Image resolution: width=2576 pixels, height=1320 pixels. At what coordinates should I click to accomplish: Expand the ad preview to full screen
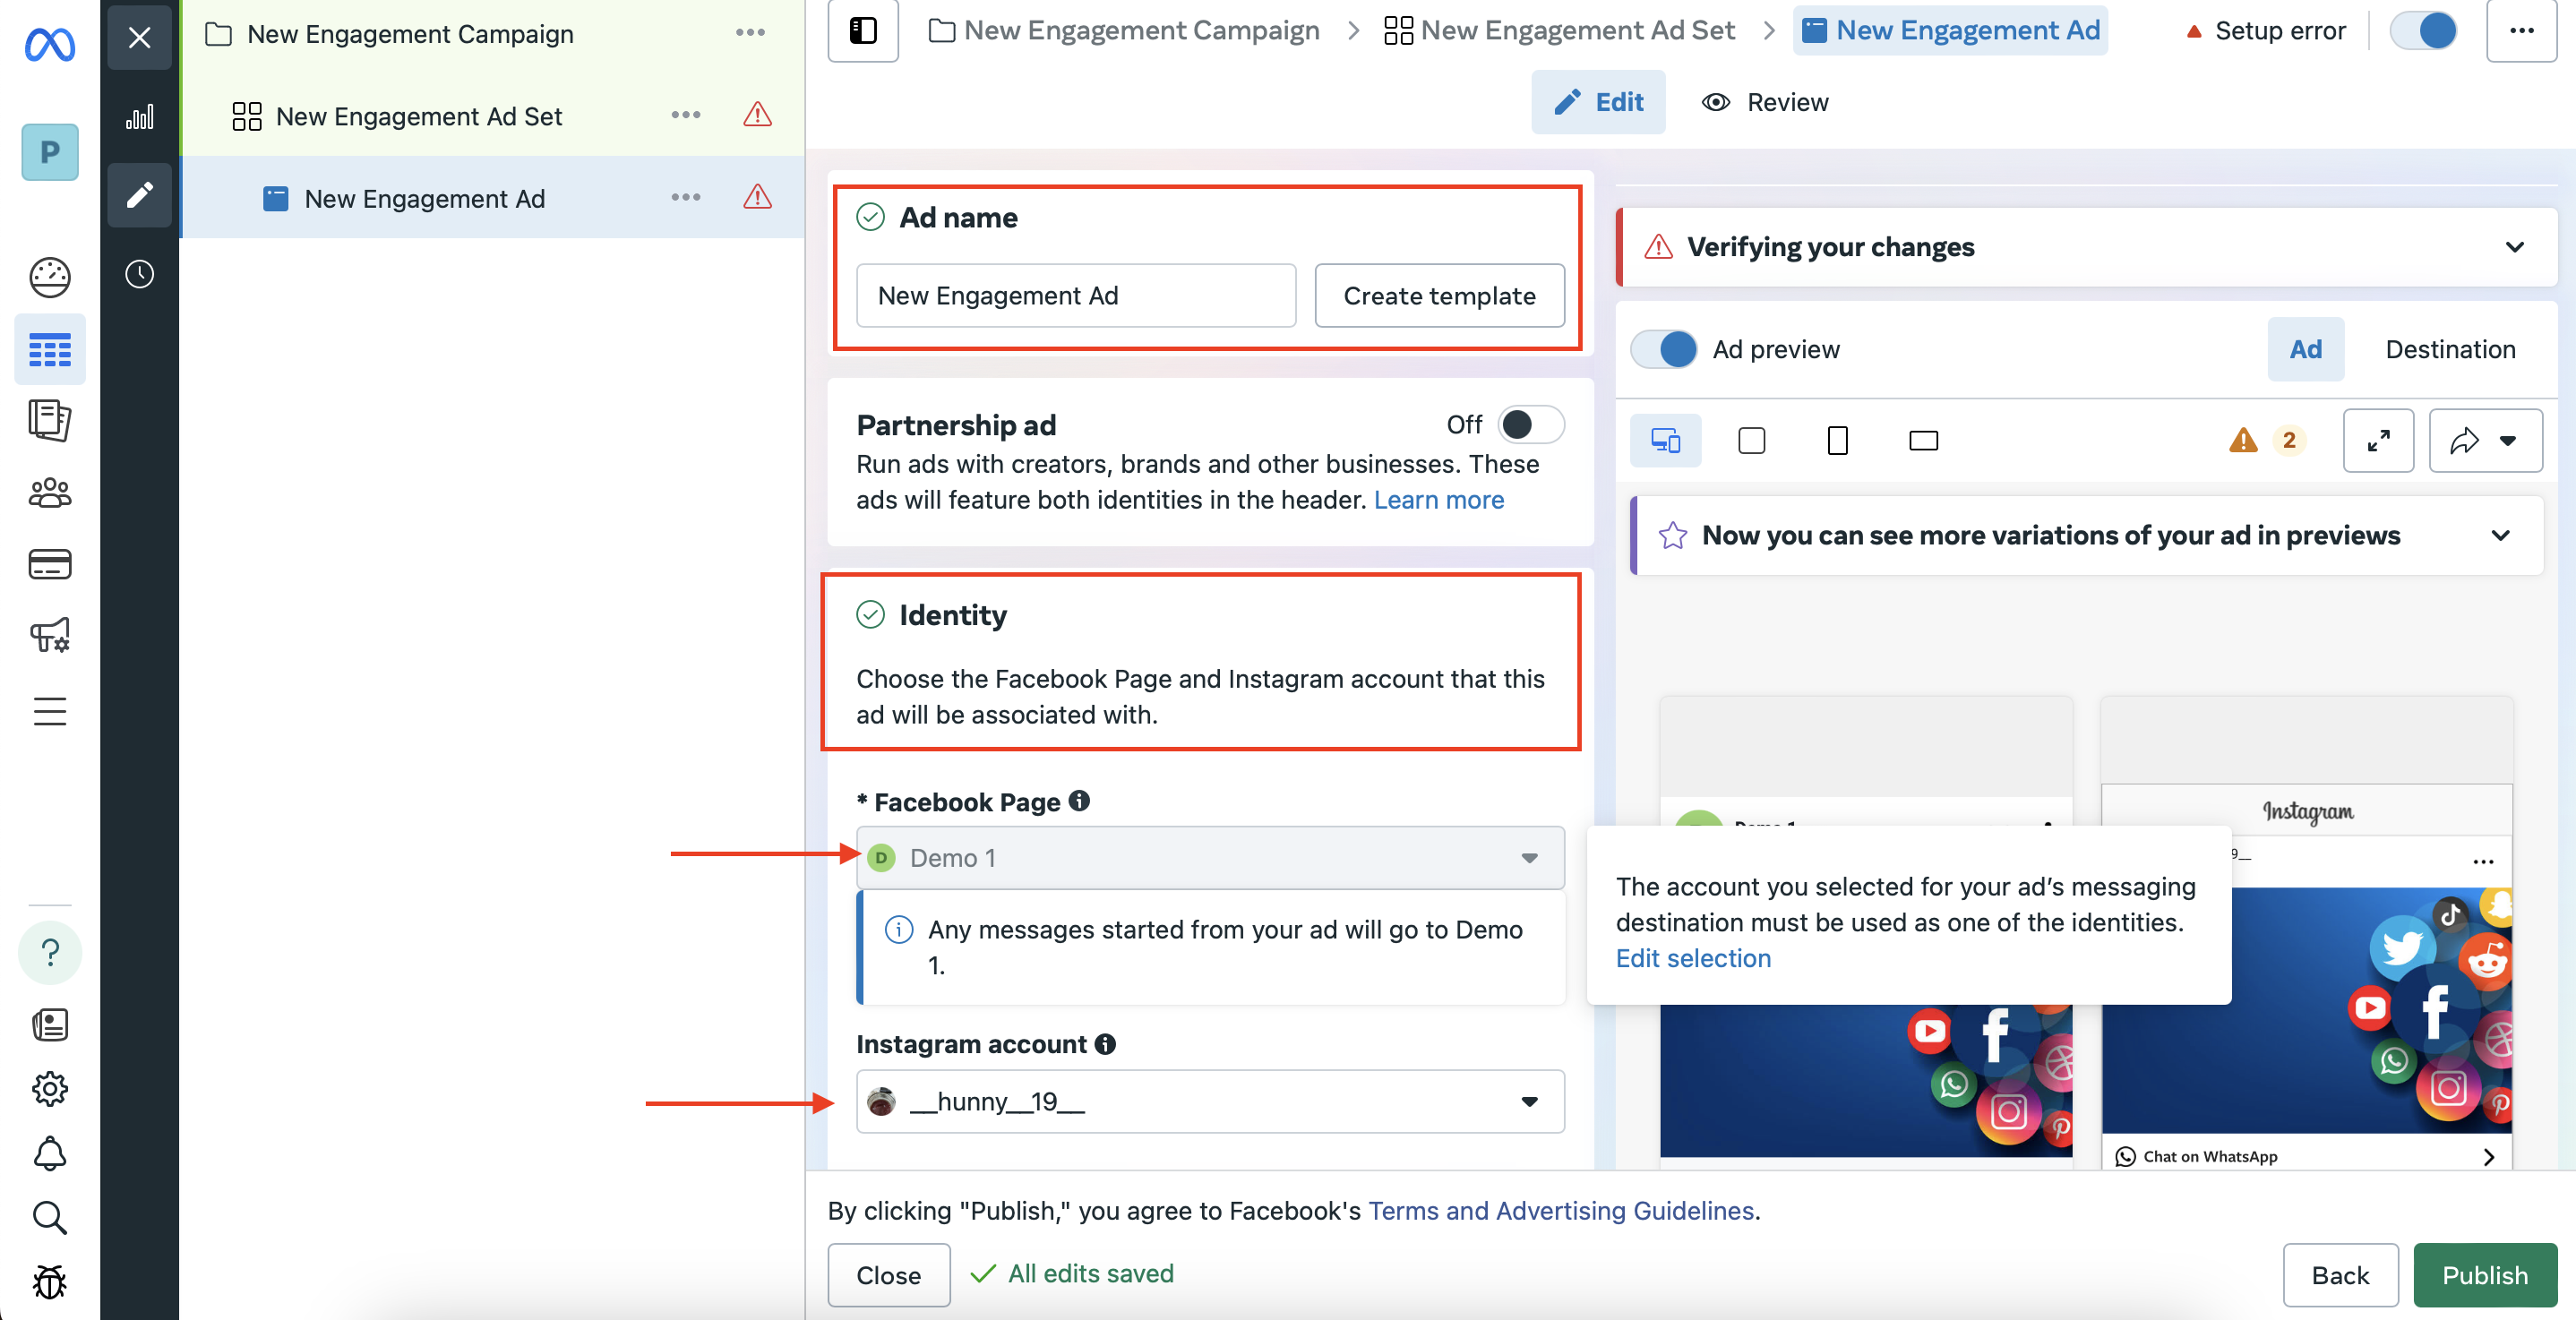(x=2378, y=440)
